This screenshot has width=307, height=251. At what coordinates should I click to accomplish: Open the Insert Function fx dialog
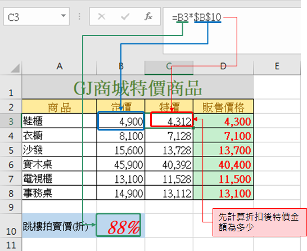click(148, 16)
